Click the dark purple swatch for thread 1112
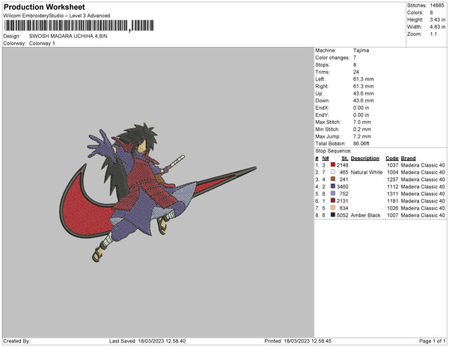This screenshot has width=449, height=347. (333, 186)
